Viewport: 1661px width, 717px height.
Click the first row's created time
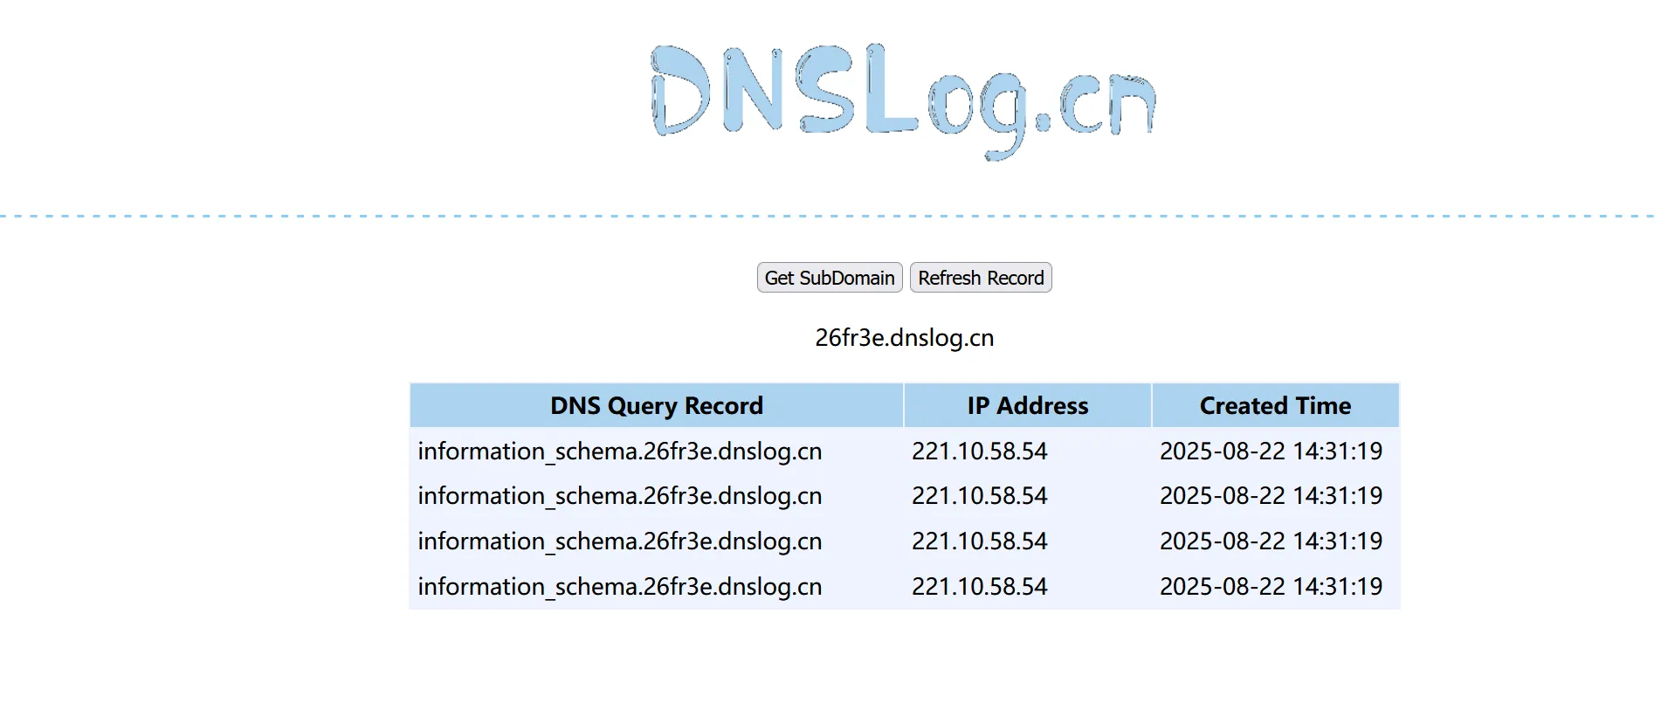click(x=1271, y=452)
